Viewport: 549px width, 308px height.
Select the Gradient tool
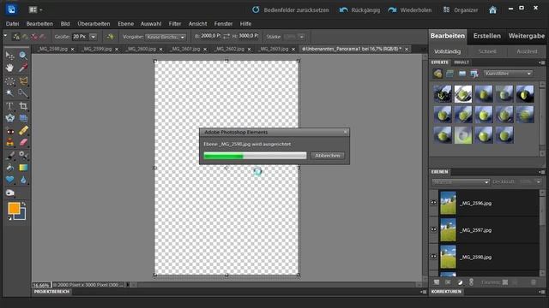click(23, 168)
